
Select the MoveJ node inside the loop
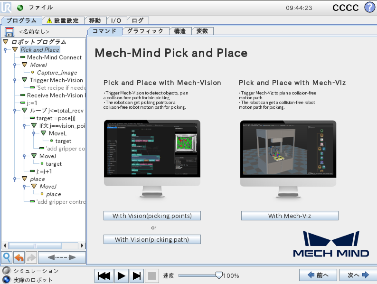[x=47, y=156]
